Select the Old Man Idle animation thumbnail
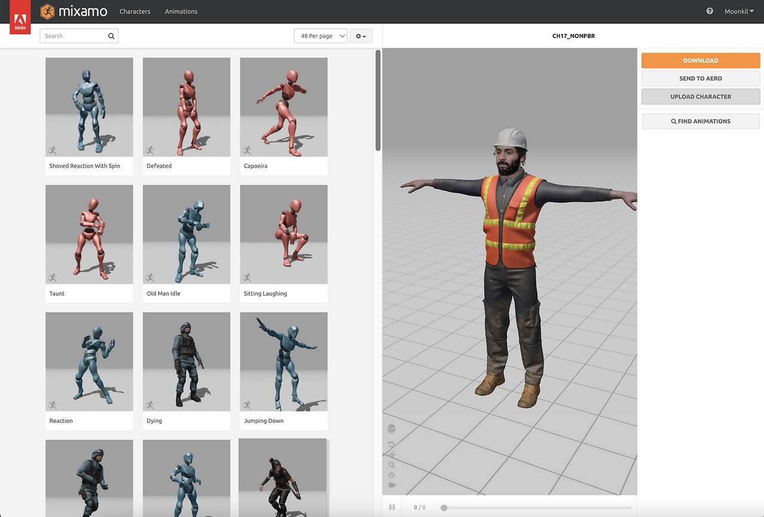Image resolution: width=764 pixels, height=517 pixels. [187, 235]
